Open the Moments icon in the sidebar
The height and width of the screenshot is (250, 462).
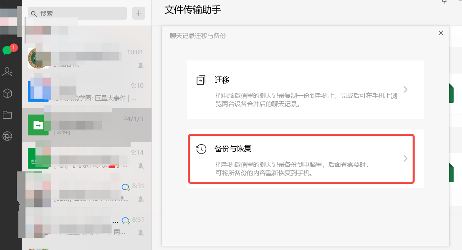[x=8, y=135]
